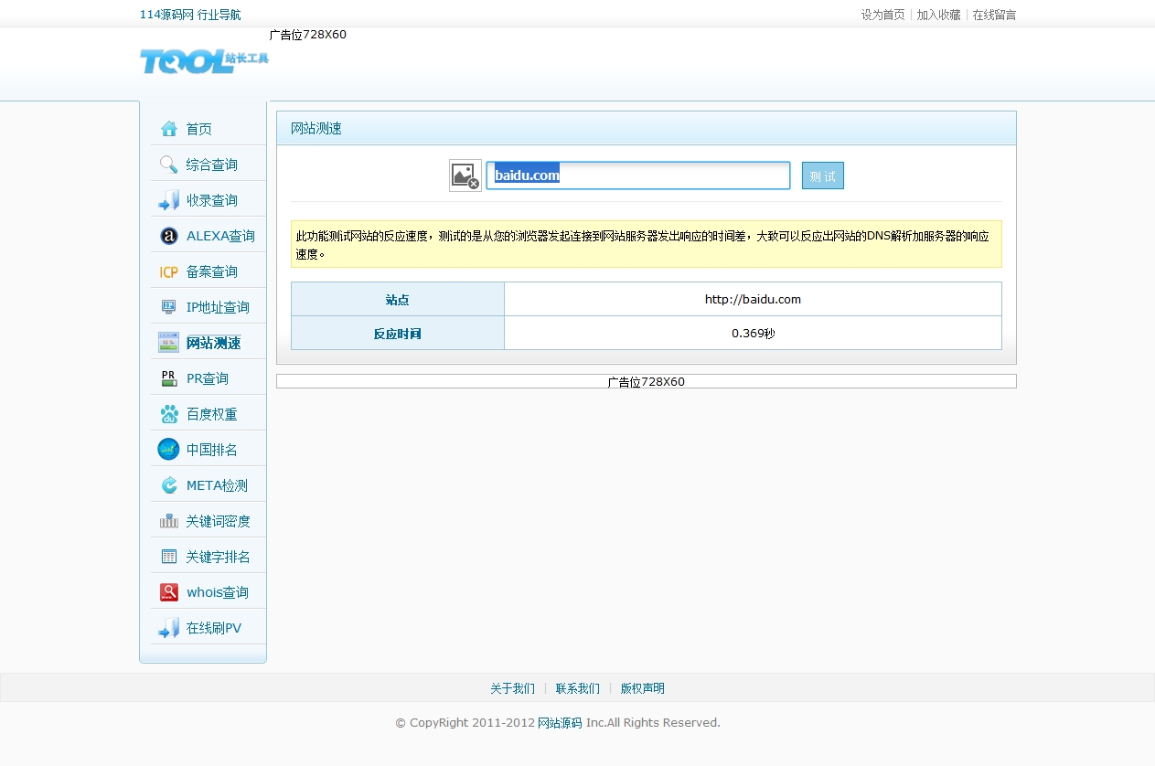Image resolution: width=1155 pixels, height=766 pixels.
Task: Focus the baidu.com domain input field
Action: click(x=638, y=176)
